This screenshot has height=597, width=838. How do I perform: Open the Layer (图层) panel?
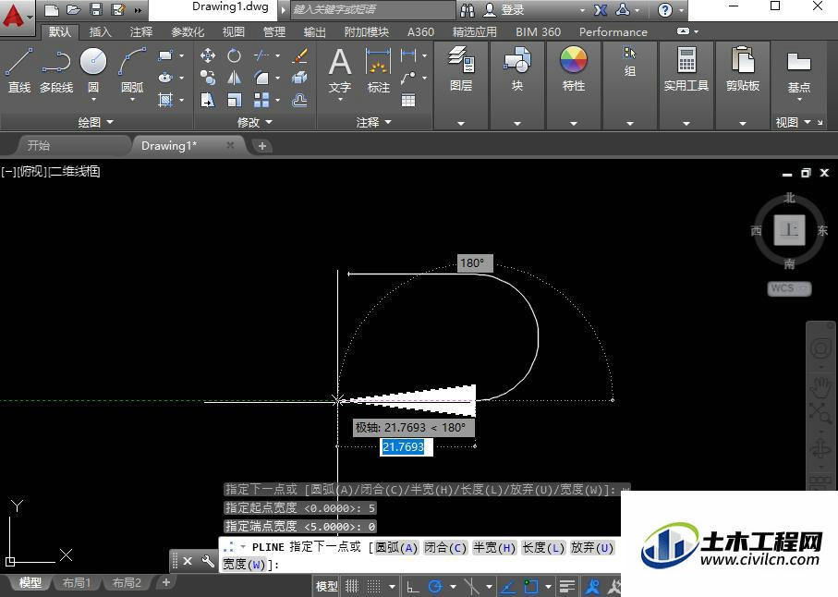tap(461, 69)
